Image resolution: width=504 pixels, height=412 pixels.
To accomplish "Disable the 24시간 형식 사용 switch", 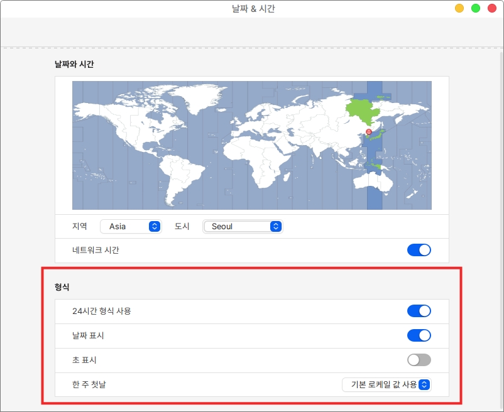I will (x=419, y=311).
